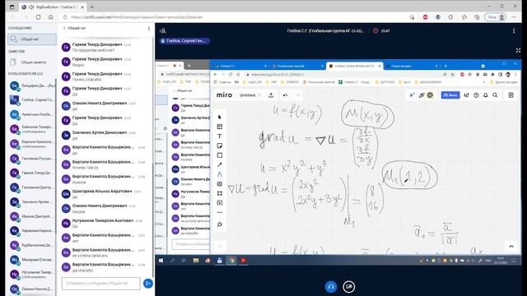Viewport: 527px width, 296px height.
Task: Select user Голованов Дмитрий in users list
Action: coord(32,187)
